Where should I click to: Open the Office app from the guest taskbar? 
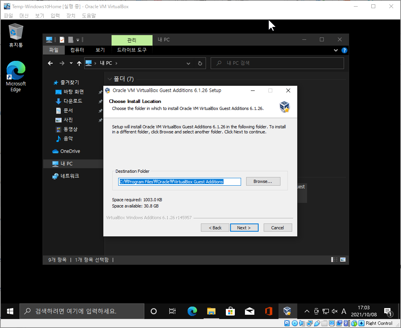[268, 311]
